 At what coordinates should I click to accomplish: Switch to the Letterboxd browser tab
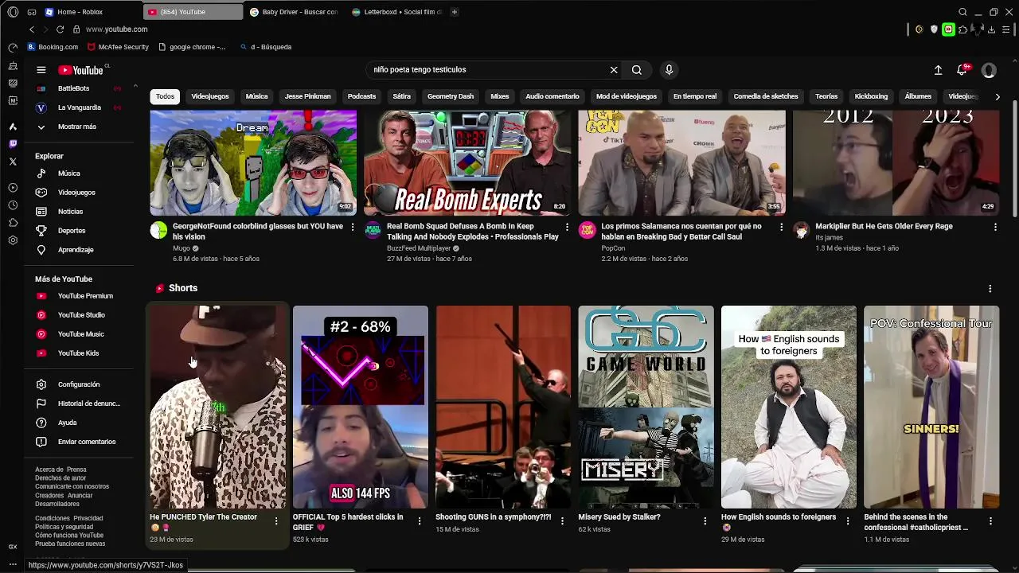click(x=396, y=12)
